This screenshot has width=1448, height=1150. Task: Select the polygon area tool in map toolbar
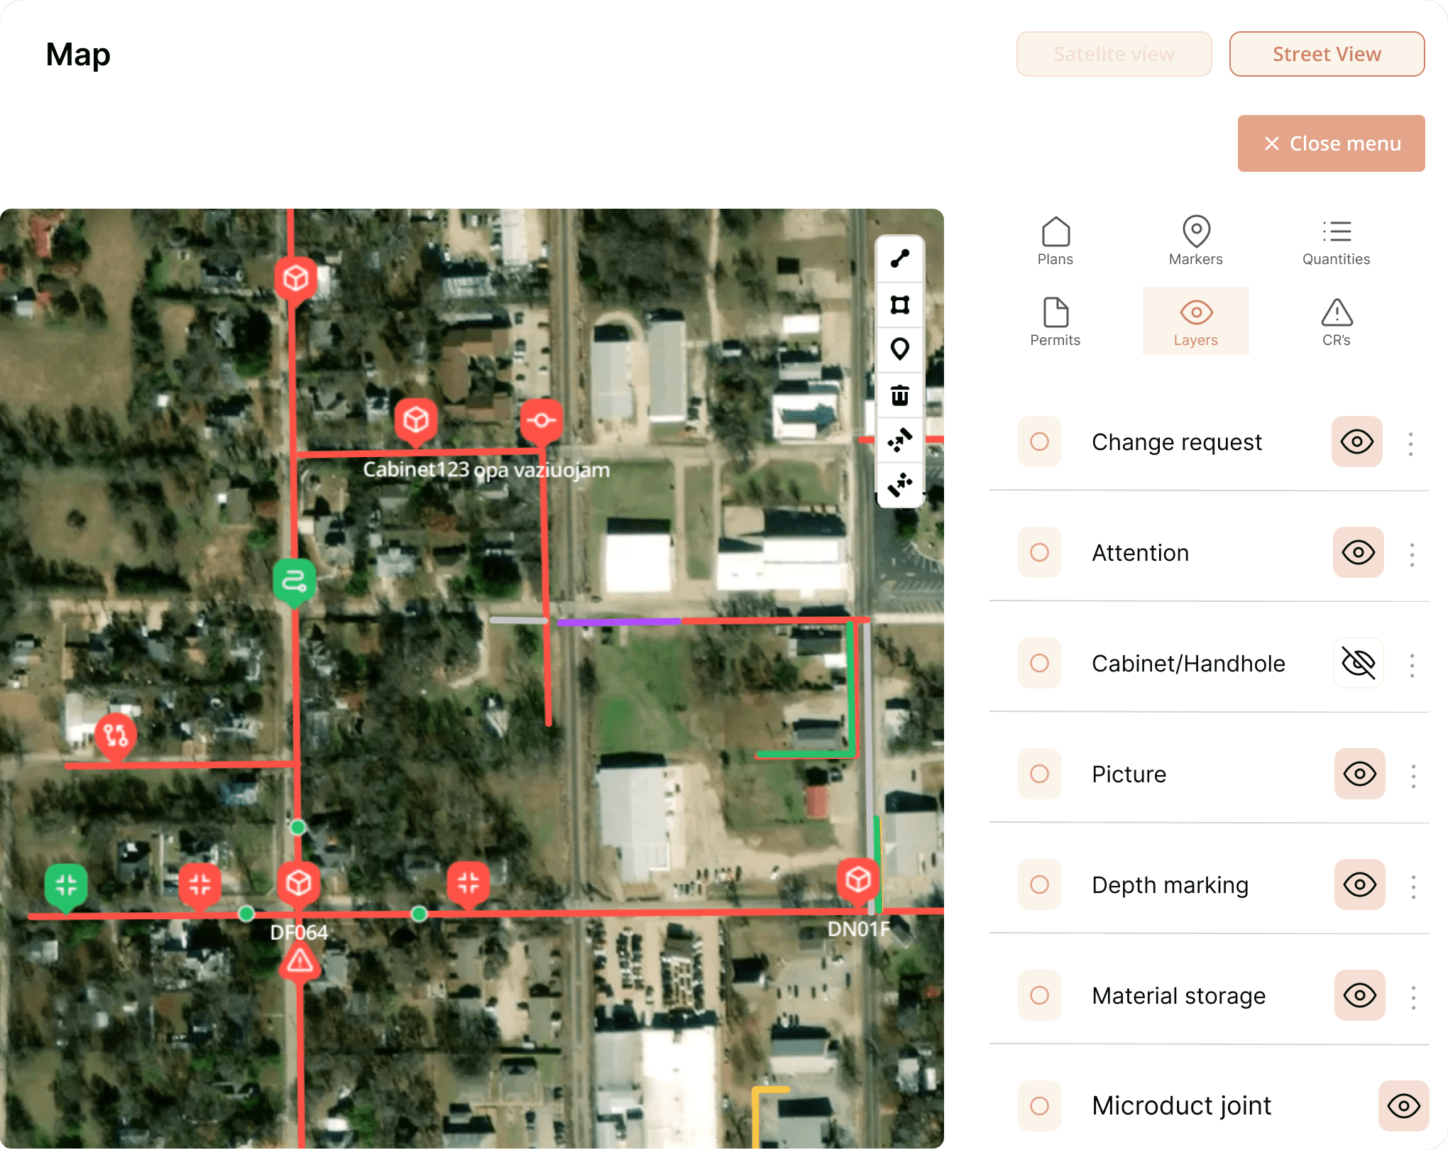[900, 305]
